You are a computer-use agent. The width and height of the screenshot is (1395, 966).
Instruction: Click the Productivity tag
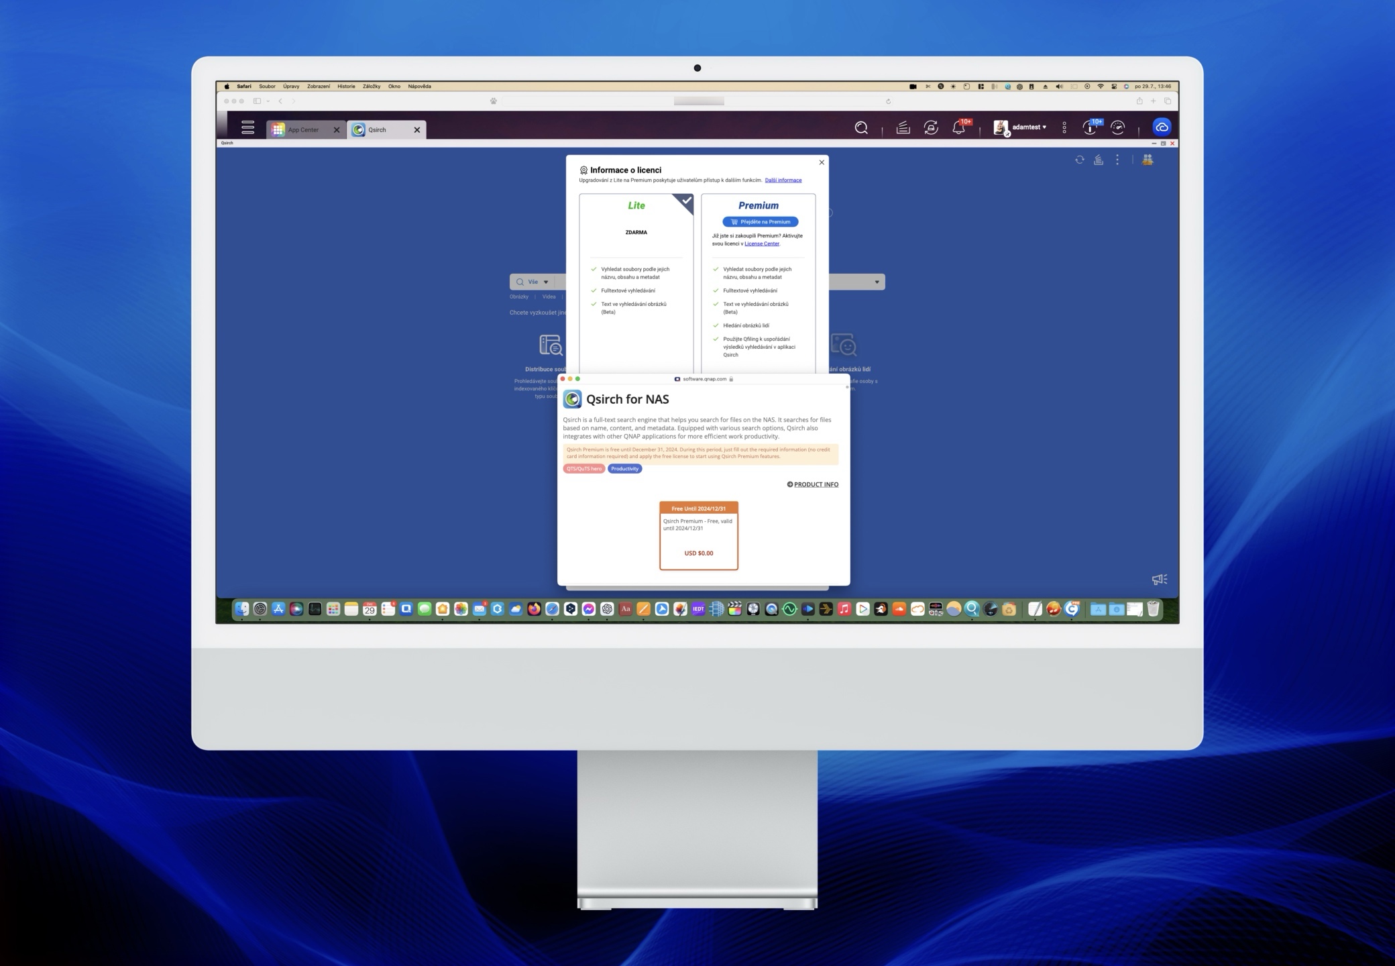(624, 469)
